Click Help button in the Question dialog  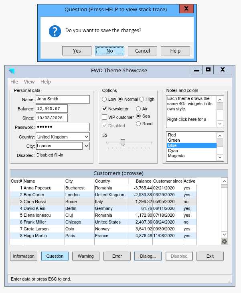click(175, 51)
